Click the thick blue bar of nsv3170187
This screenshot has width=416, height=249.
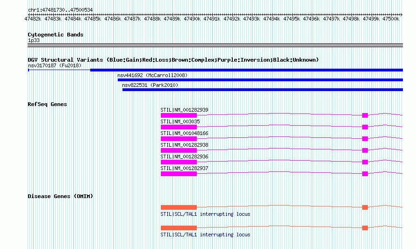pyautogui.click(x=246, y=70)
